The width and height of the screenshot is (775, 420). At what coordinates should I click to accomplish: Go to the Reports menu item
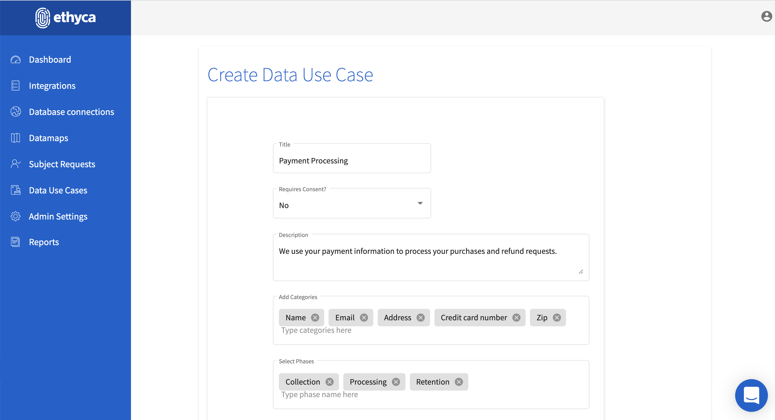(x=44, y=242)
